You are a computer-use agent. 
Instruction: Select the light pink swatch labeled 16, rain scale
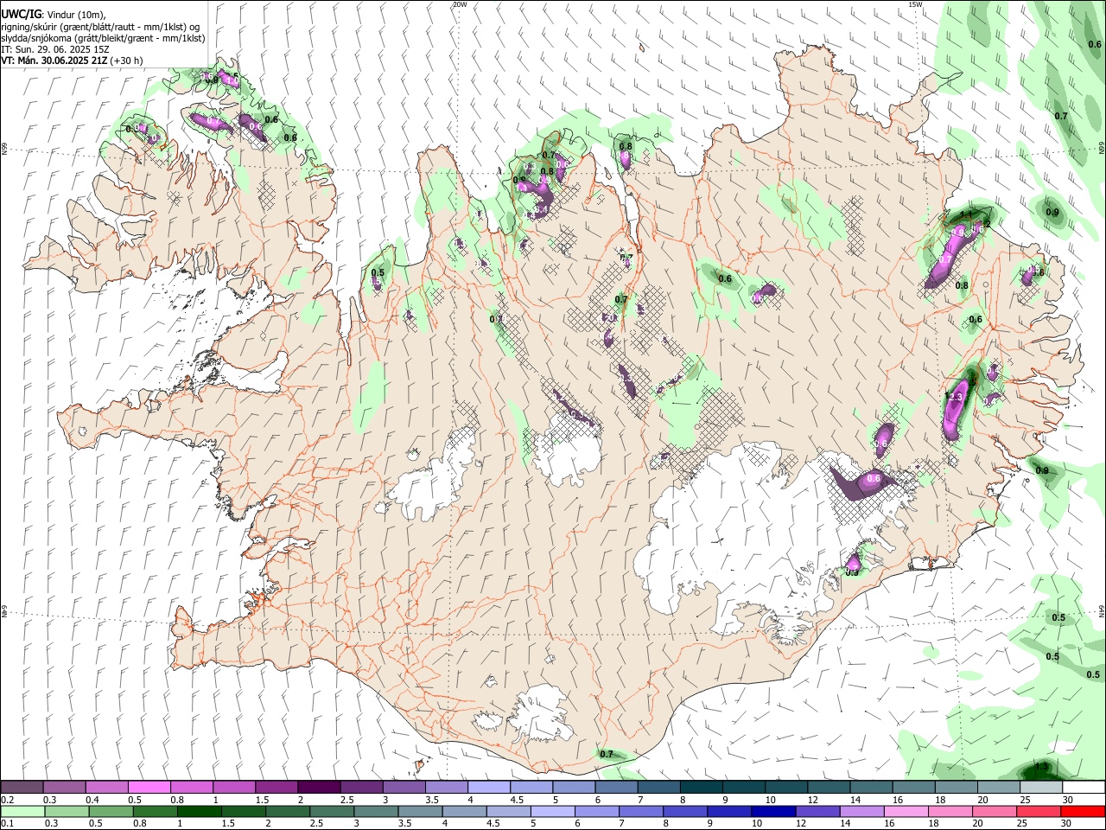click(x=906, y=811)
